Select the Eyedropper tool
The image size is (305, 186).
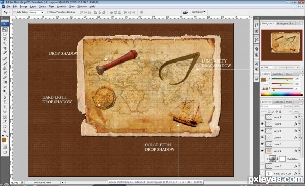coord(5,122)
